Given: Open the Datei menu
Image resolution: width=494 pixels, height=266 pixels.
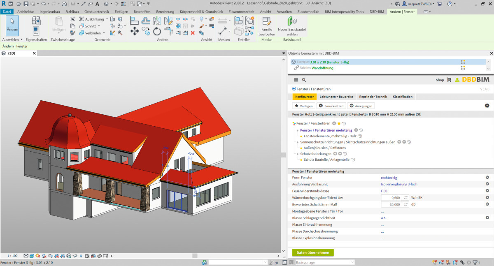Looking at the screenshot, I should click(7, 12).
